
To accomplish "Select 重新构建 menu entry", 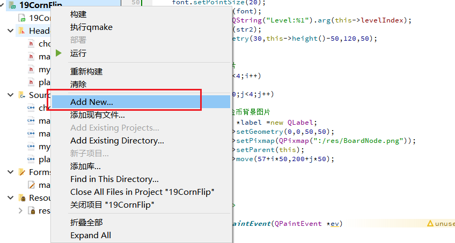I will pyautogui.click(x=86, y=72).
